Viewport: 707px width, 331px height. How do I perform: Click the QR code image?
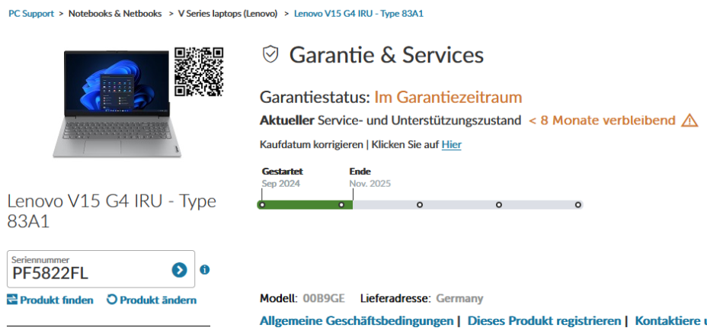pyautogui.click(x=199, y=72)
